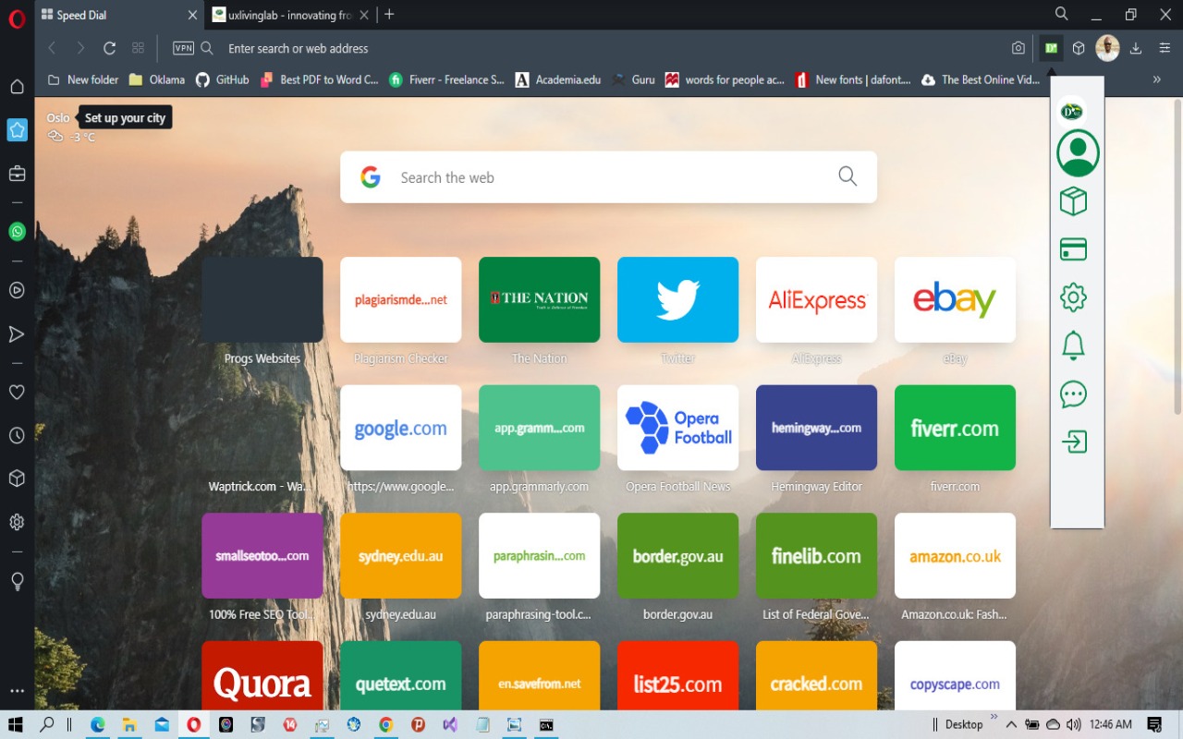1183x739 pixels.
Task: Open WhatsApp in the sidebar
Action: (17, 232)
